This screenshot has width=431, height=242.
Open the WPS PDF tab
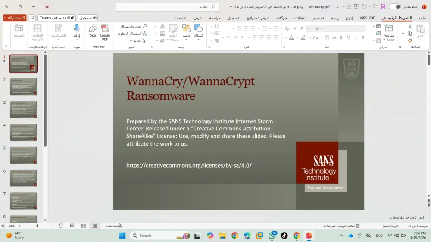pos(367,18)
